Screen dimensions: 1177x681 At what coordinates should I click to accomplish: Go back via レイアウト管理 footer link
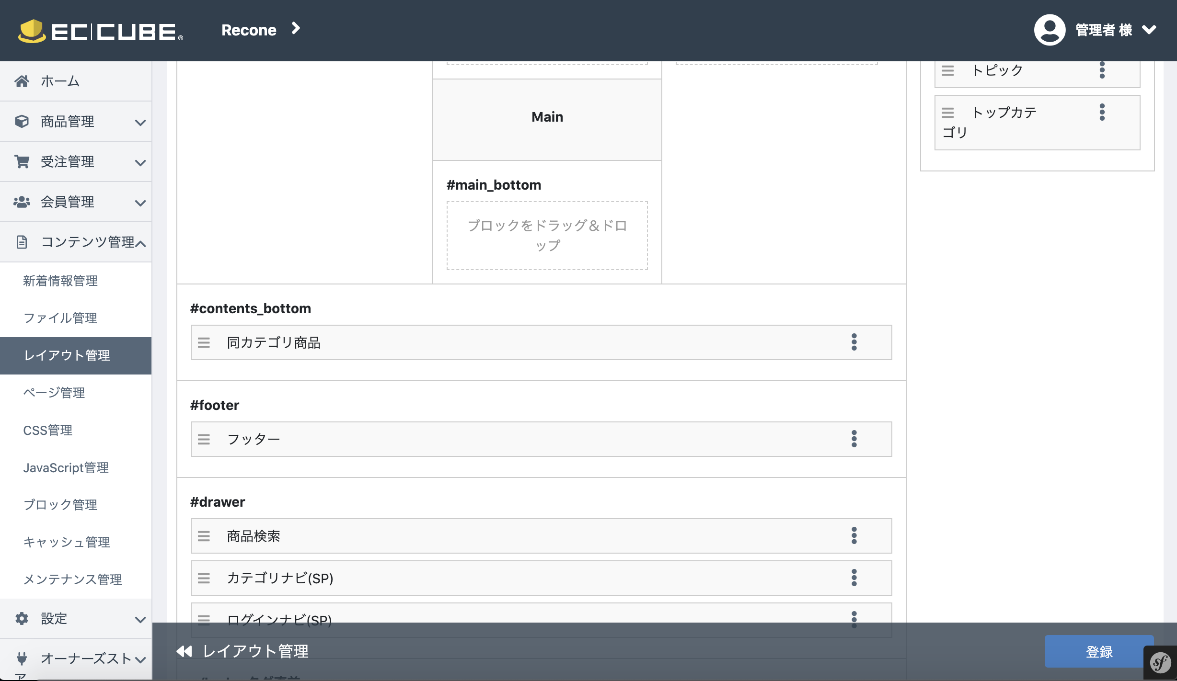click(255, 651)
